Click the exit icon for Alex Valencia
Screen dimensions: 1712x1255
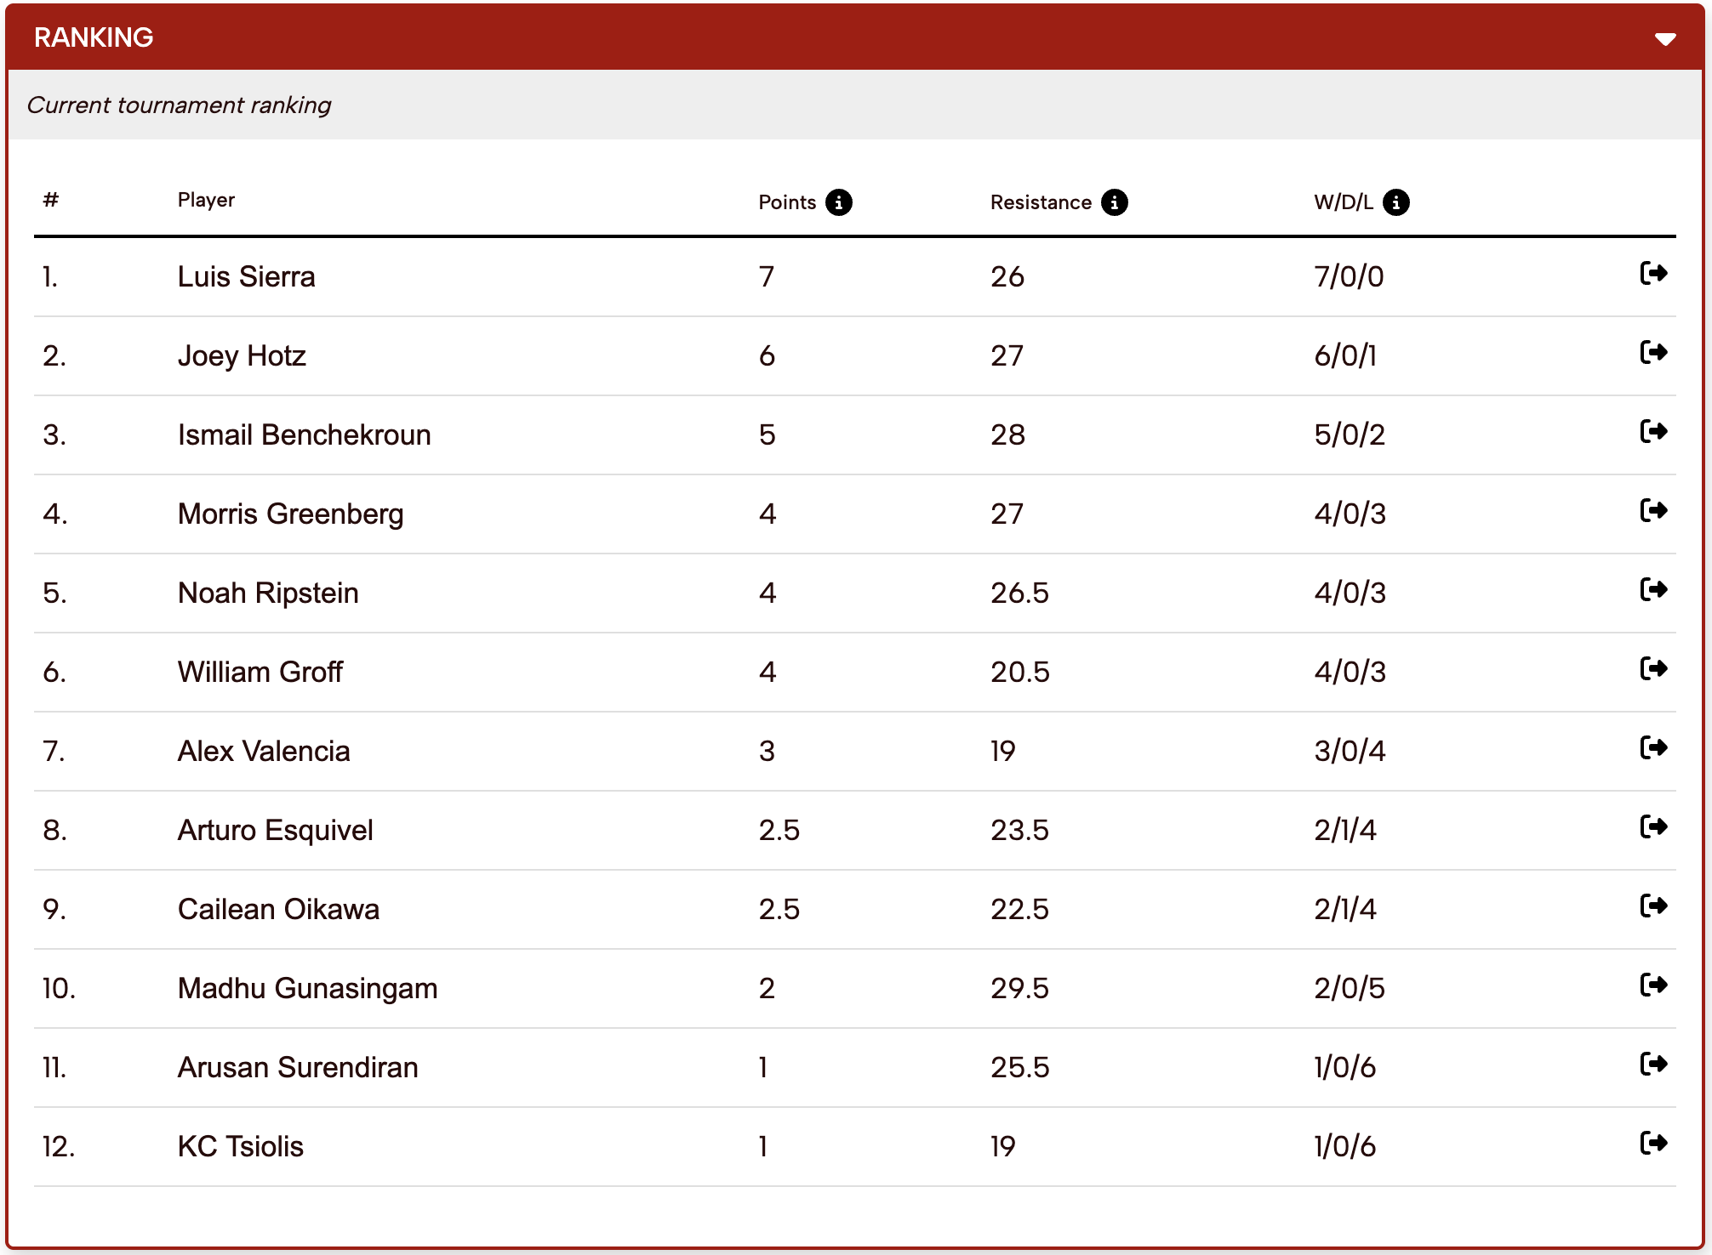coord(1652,748)
